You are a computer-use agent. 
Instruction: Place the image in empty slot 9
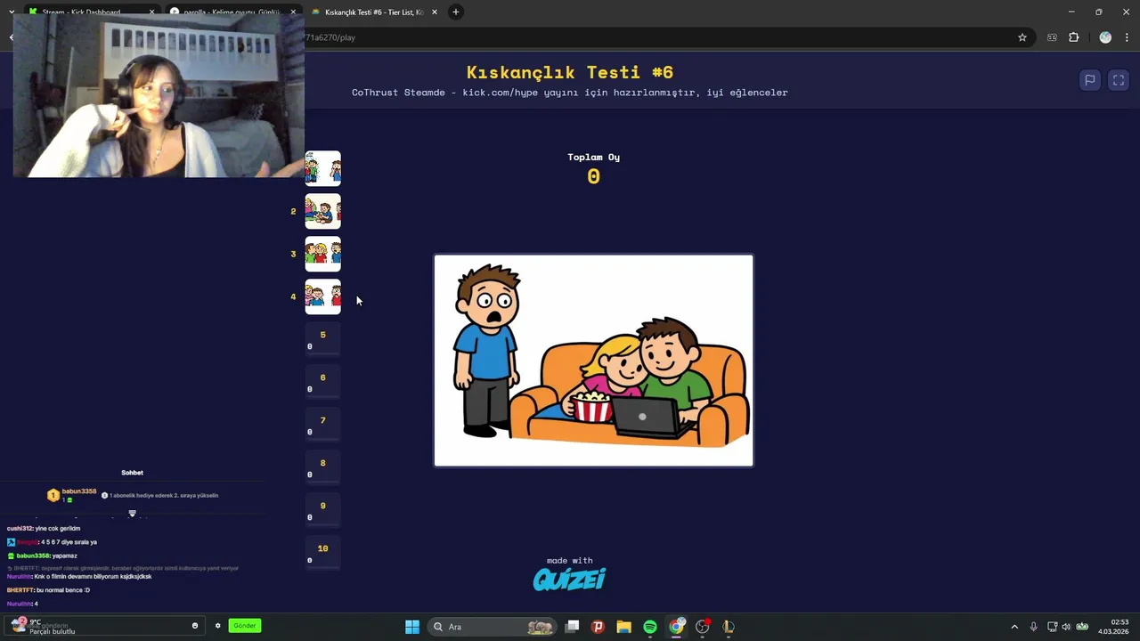point(322,510)
